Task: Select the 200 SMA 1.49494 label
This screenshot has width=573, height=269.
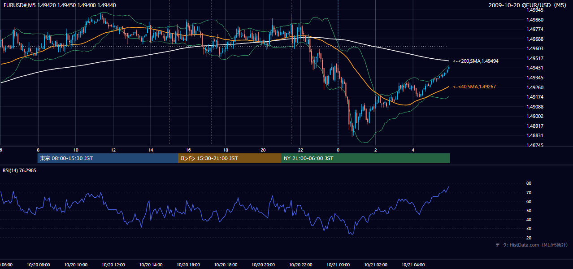Action: (x=476, y=61)
